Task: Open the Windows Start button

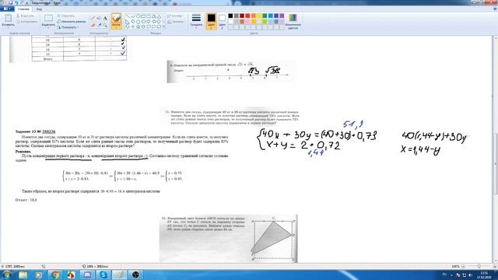Action: click(x=7, y=275)
